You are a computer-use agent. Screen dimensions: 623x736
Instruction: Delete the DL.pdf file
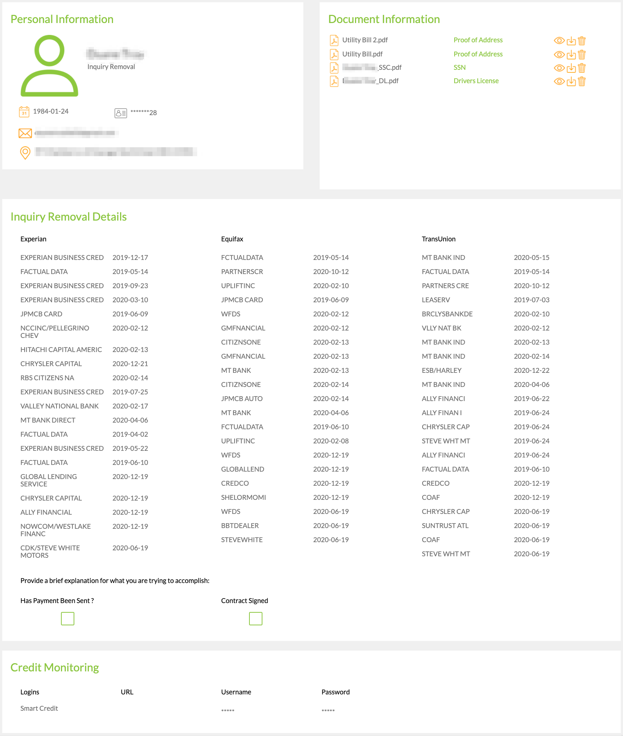tap(582, 81)
